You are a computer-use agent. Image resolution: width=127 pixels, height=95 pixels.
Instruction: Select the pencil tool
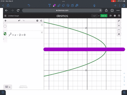click(x=59, y=6)
